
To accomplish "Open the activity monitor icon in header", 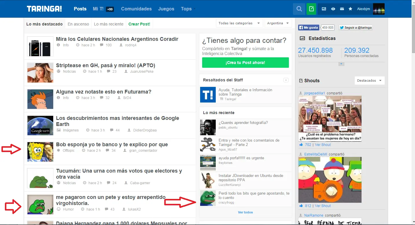I will (x=324, y=9).
